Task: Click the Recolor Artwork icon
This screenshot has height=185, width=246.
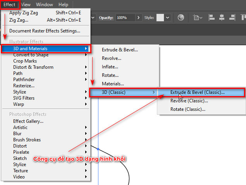Action: pyautogui.click(x=181, y=17)
